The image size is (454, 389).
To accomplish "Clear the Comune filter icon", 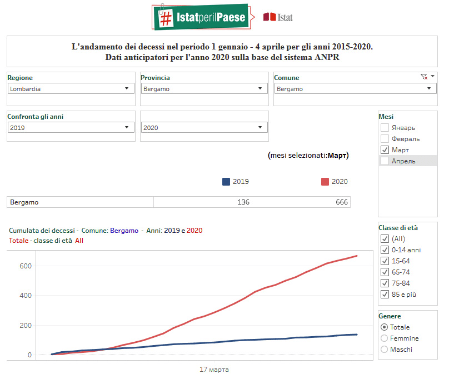I will tap(424, 77).
